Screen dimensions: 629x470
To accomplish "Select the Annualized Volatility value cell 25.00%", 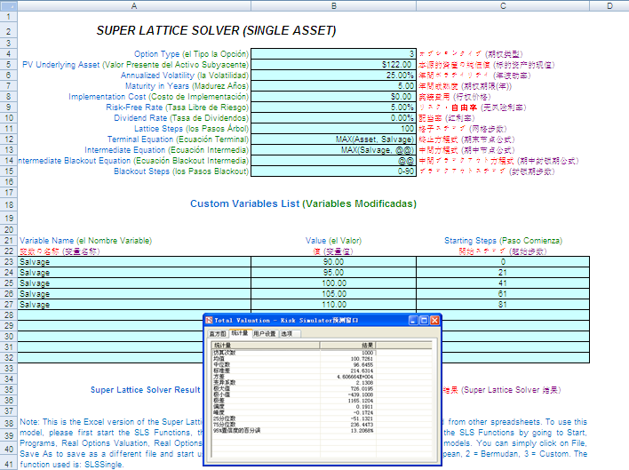I will pos(333,75).
